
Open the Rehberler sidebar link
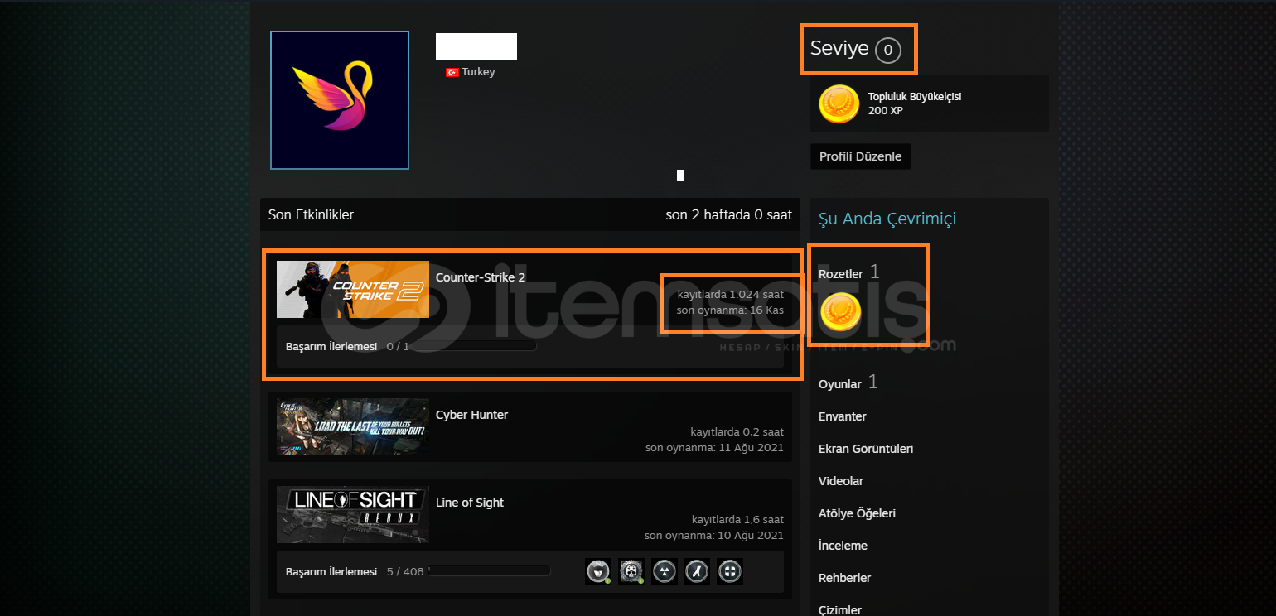coord(844,578)
